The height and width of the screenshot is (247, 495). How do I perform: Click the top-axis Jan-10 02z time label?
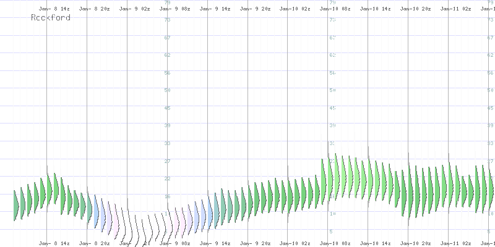point(295,9)
